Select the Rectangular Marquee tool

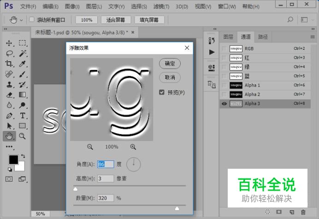tap(23, 43)
